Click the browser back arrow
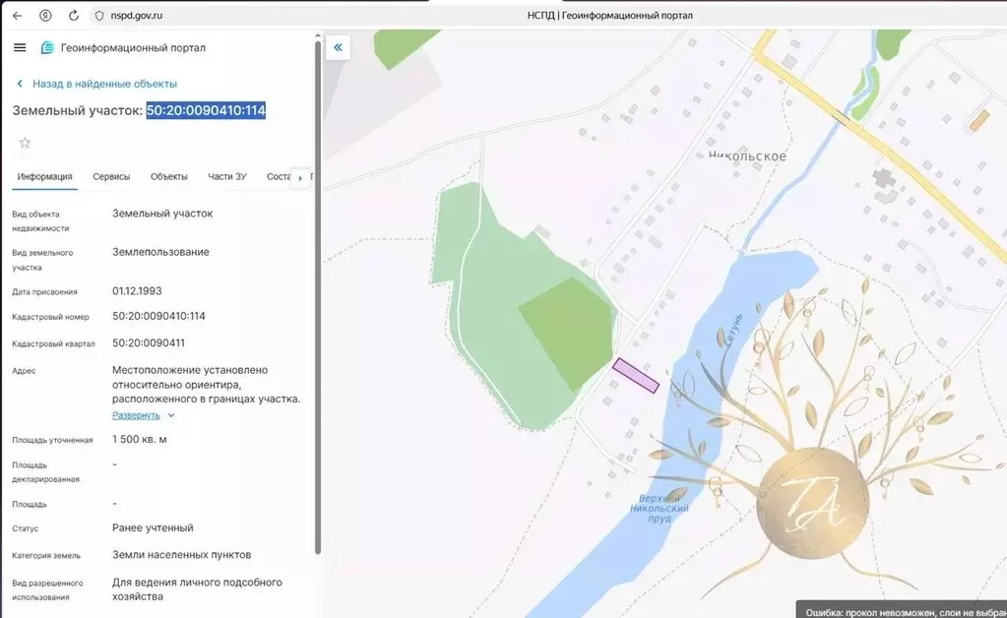 17,16
